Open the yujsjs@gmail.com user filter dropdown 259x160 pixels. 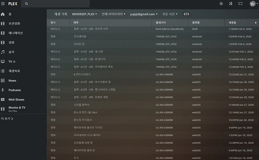[x=144, y=14]
